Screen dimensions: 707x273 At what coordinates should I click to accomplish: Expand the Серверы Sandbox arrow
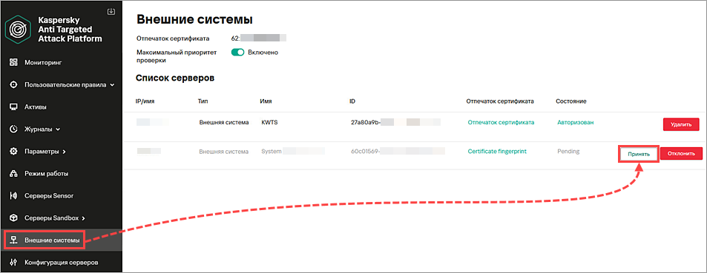(83, 218)
